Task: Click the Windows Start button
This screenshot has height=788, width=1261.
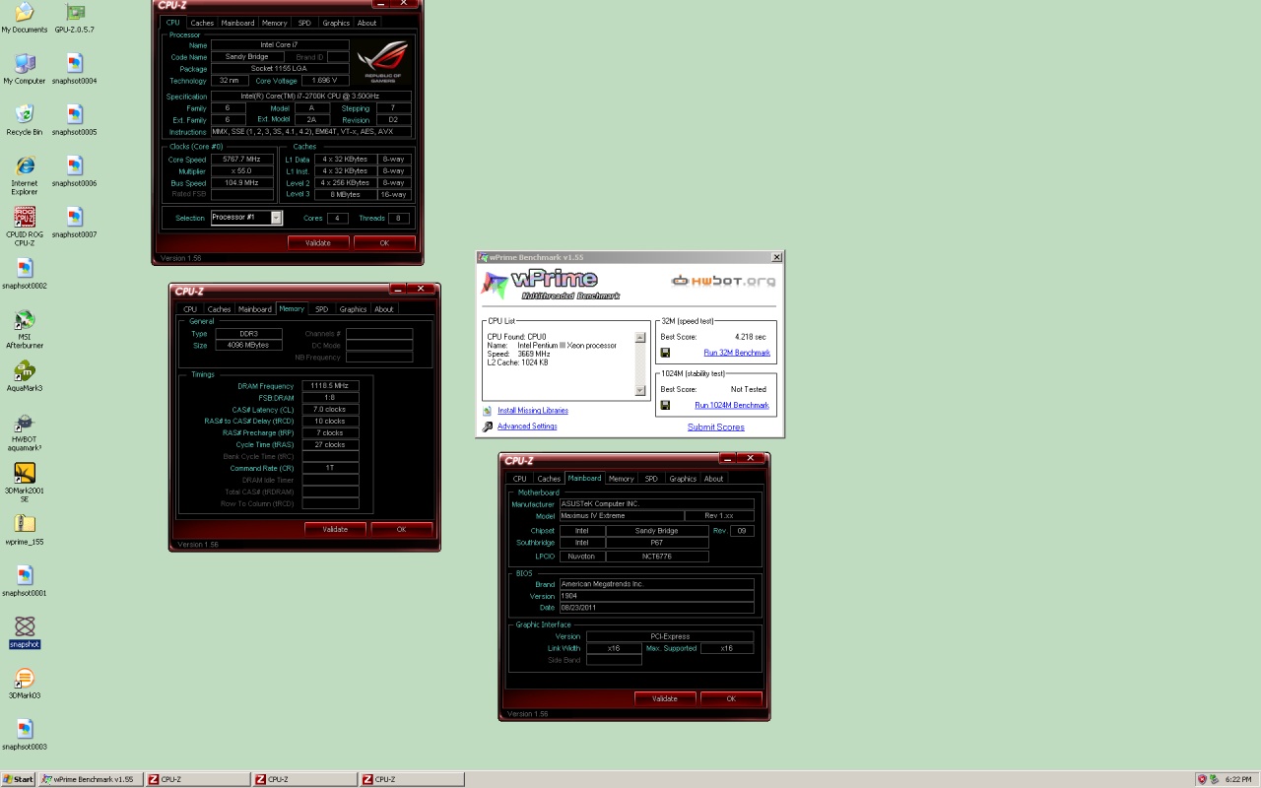Action: pos(18,779)
